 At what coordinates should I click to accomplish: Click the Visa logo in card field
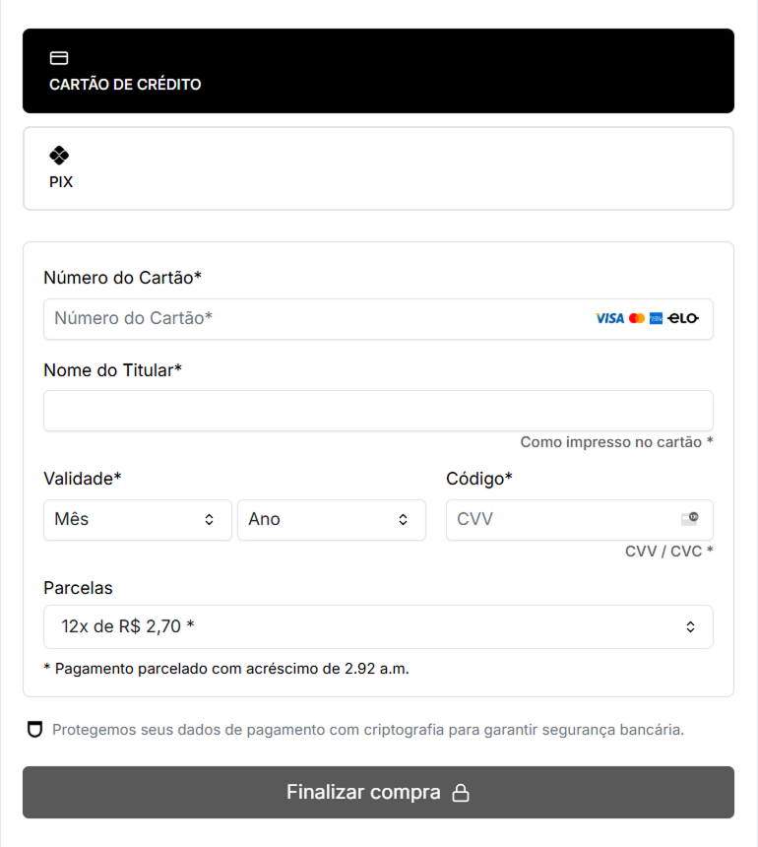609,319
